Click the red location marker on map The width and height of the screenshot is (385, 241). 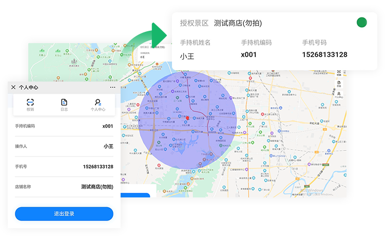188,118
